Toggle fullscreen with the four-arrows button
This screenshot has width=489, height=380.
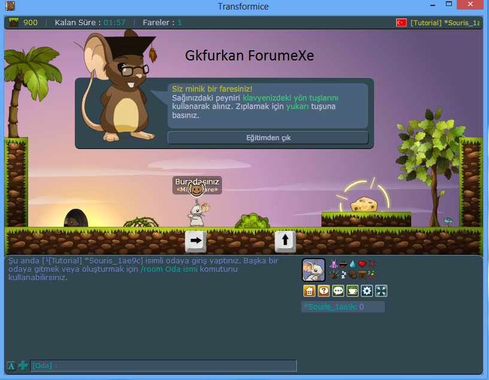click(381, 291)
